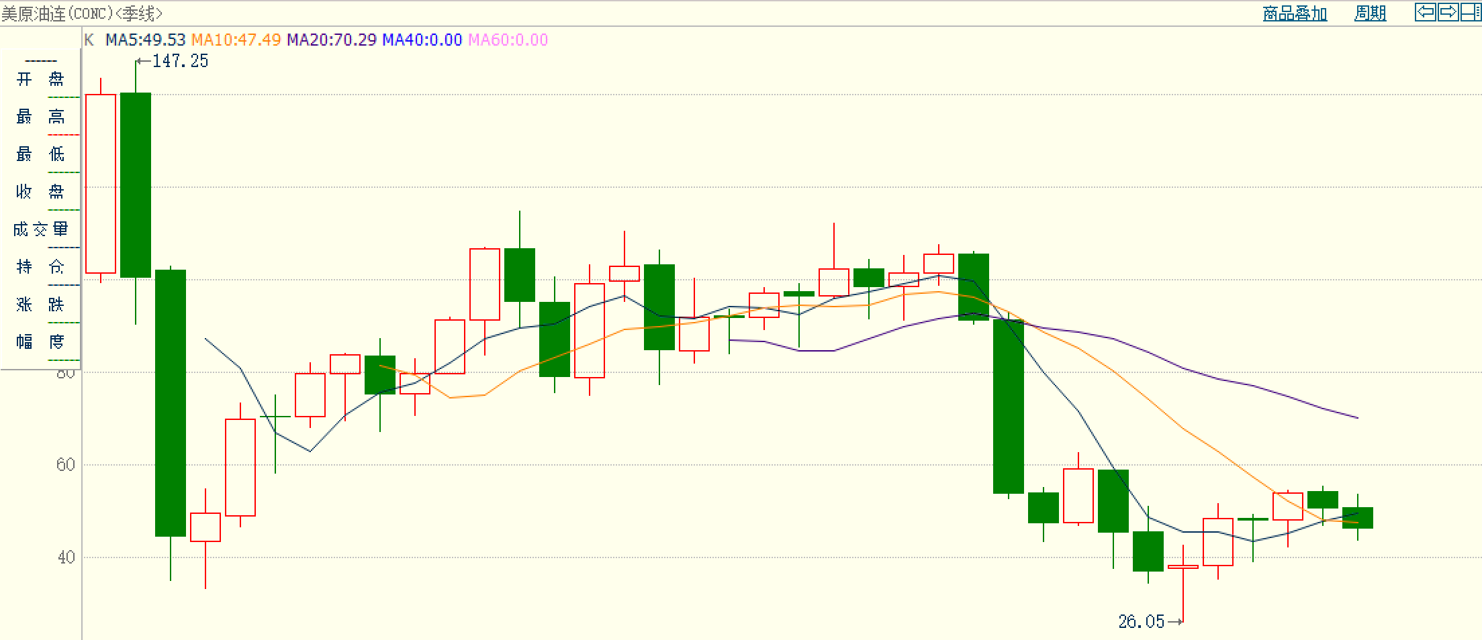Click the left arrow navigation icon

pos(1426,12)
